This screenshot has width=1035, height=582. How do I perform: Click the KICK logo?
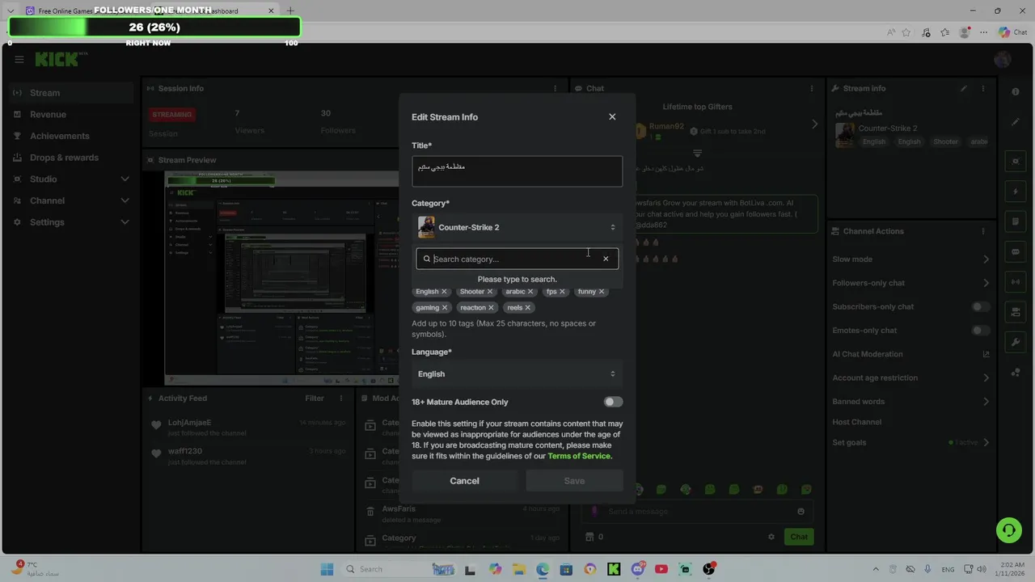click(x=58, y=59)
